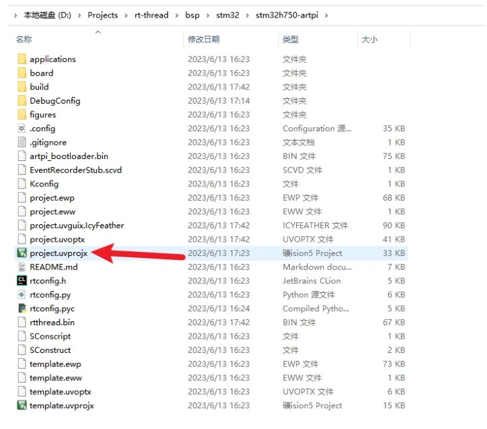Click the project.eww file icon
Viewport: 487px width, 429px height.
point(22,211)
